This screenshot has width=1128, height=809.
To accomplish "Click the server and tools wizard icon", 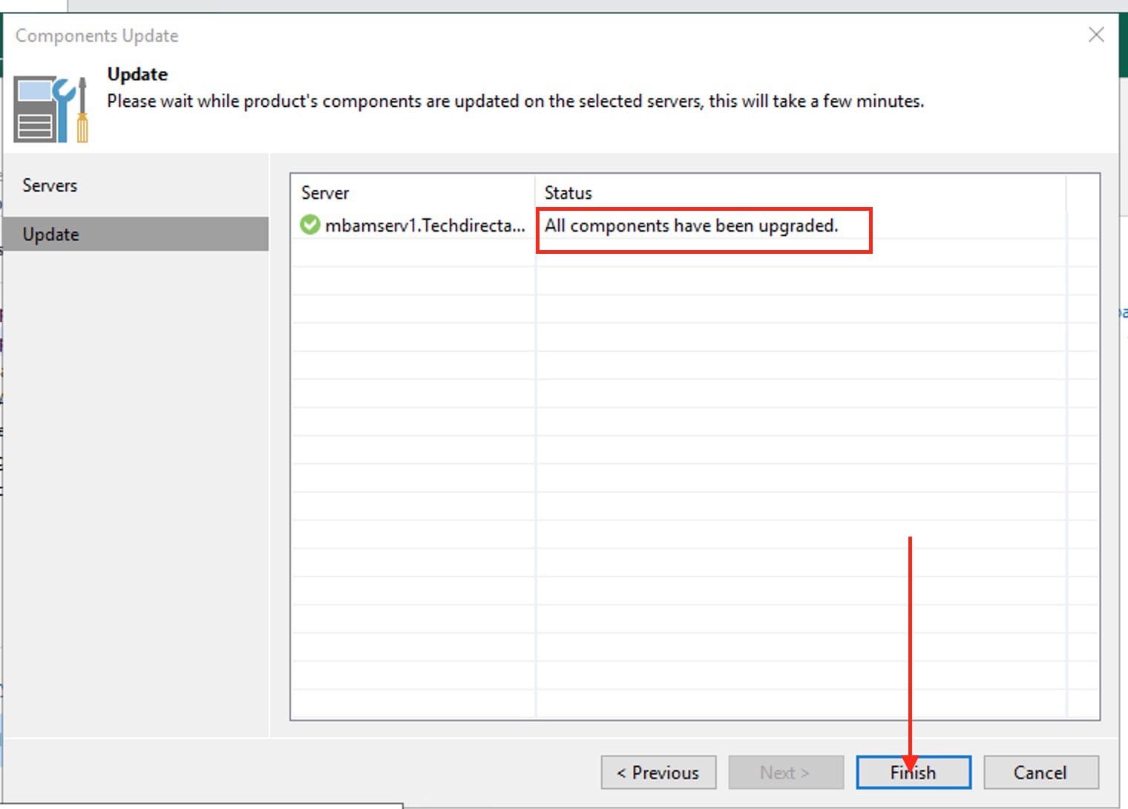I will (50, 110).
